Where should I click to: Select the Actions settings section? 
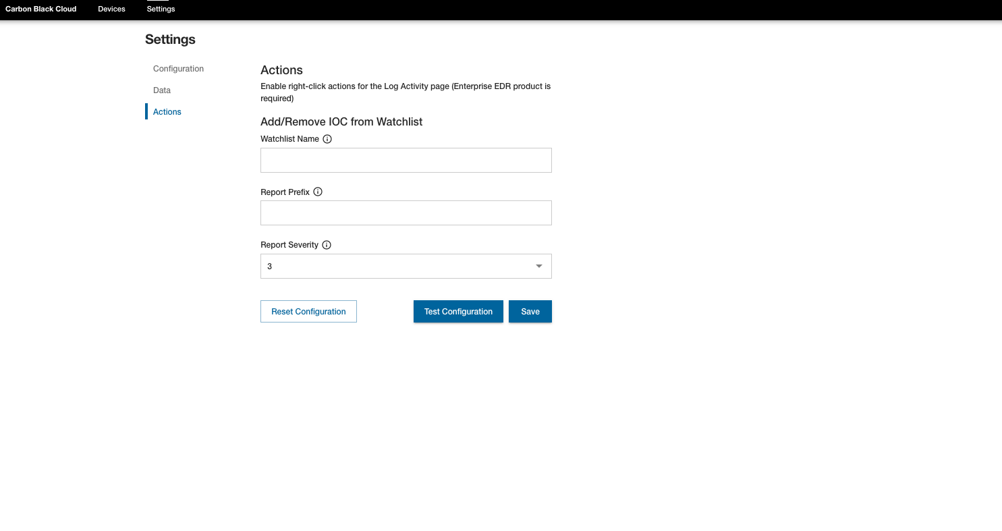(167, 111)
